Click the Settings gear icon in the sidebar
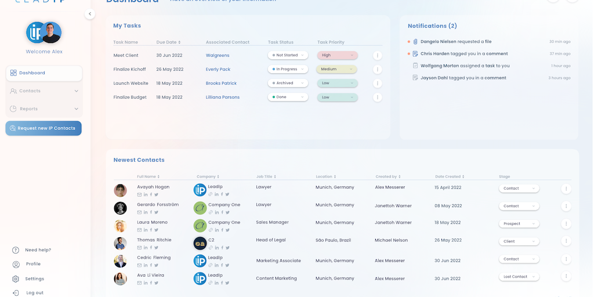Image resolution: width=594 pixels, height=297 pixels. click(x=16, y=279)
